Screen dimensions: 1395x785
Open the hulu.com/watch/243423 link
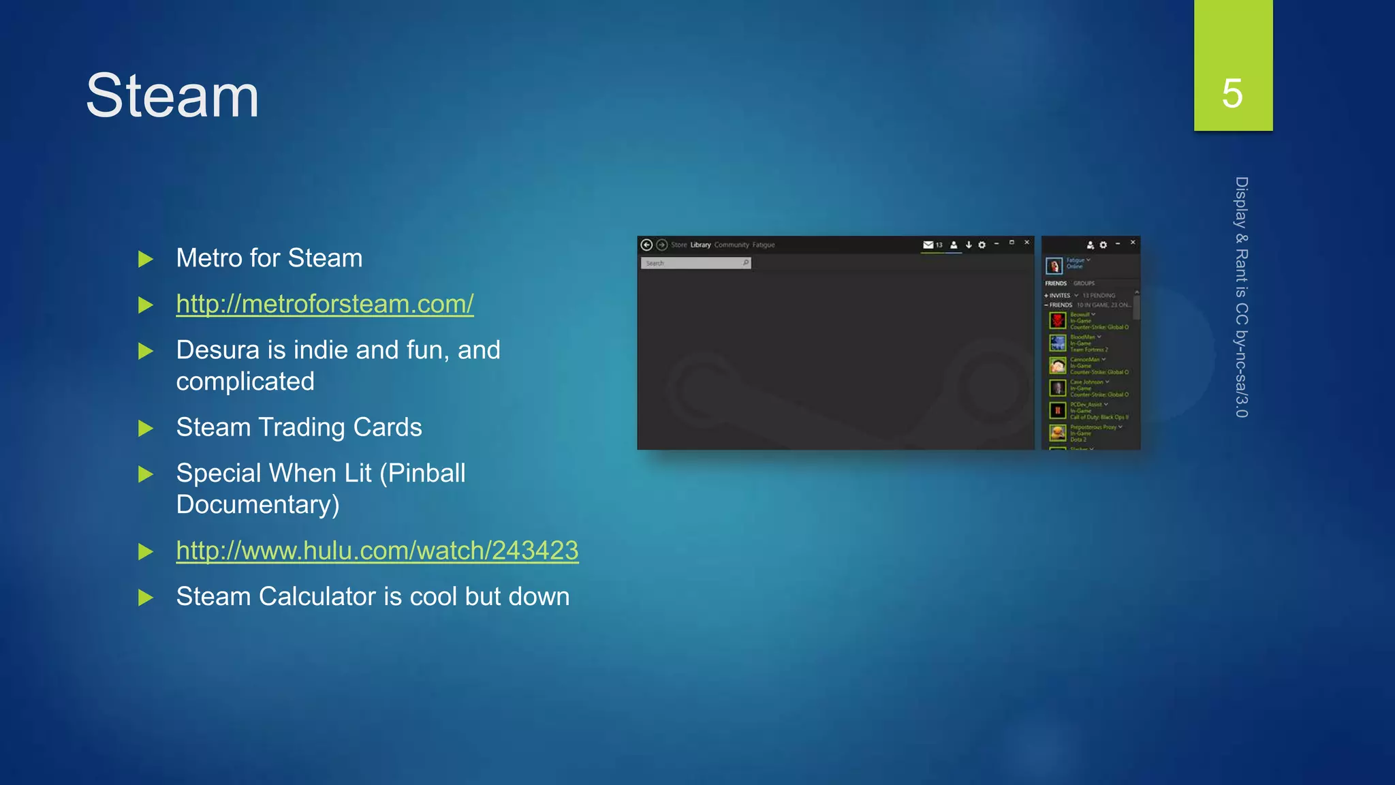(377, 551)
